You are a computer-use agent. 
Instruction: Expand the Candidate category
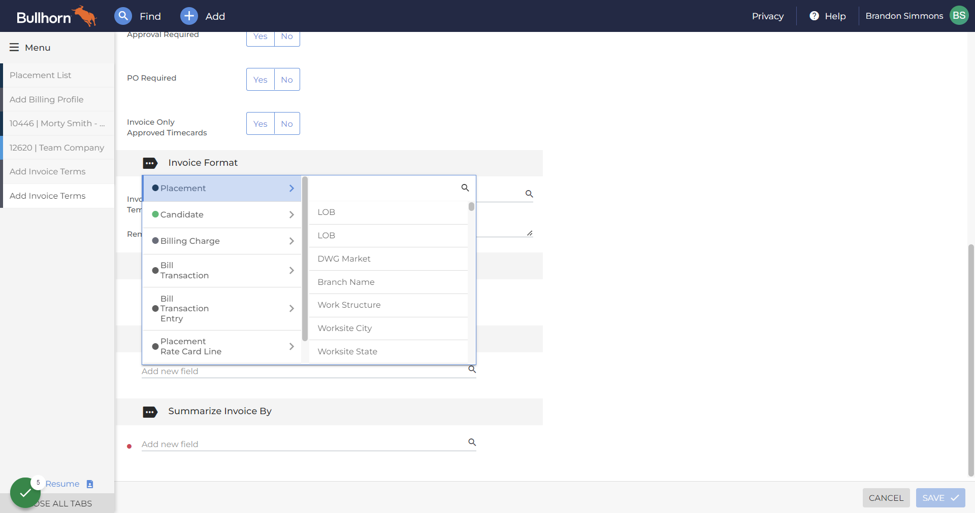[222, 215]
